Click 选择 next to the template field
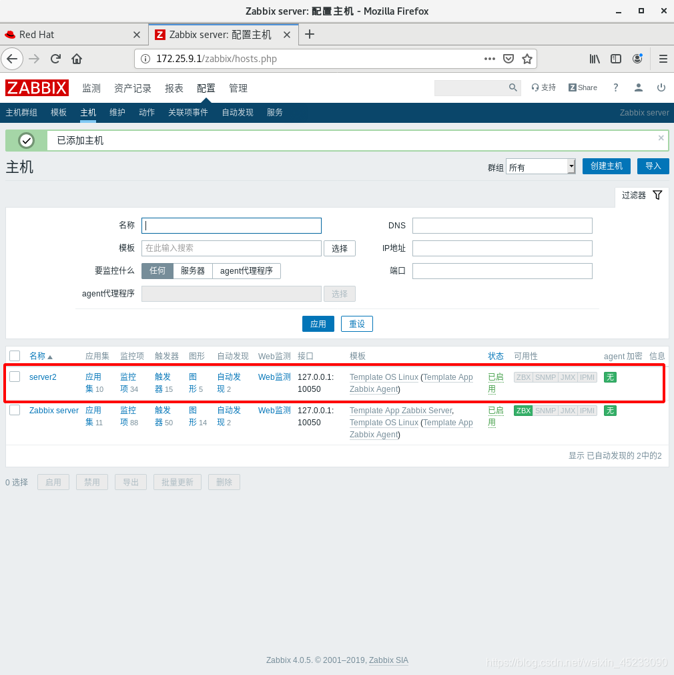This screenshot has width=674, height=675. (340, 248)
